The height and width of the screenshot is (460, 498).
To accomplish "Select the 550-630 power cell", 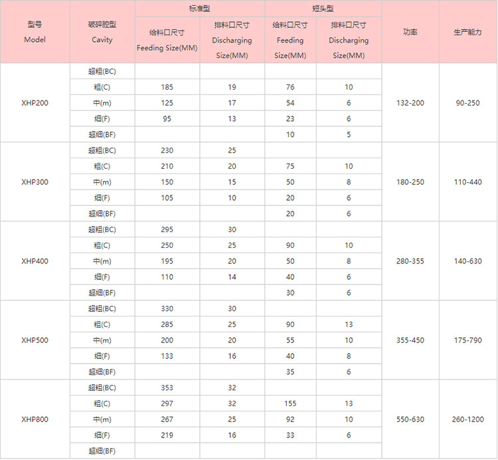I will (x=410, y=419).
